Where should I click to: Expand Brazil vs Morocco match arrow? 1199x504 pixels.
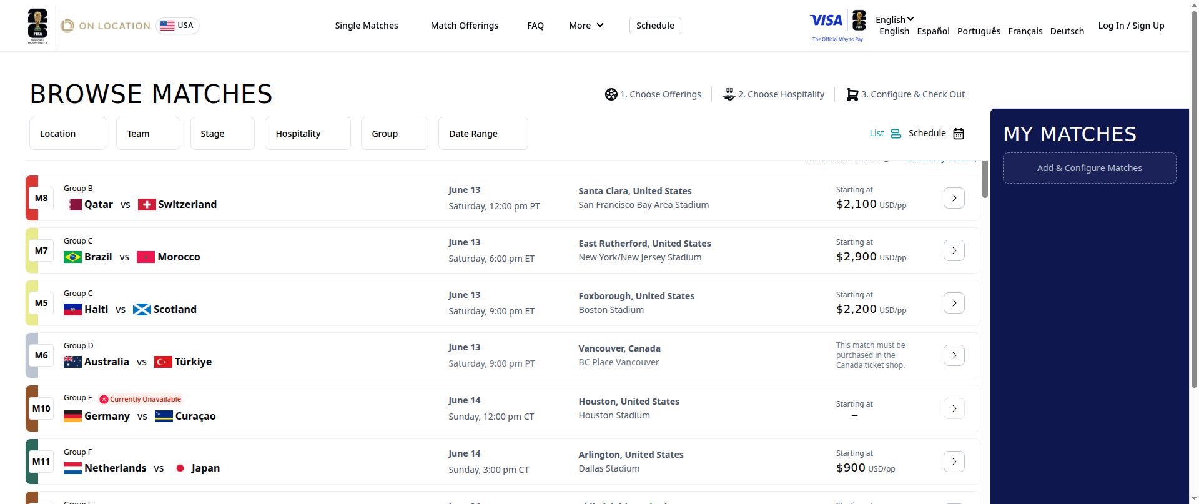click(954, 250)
